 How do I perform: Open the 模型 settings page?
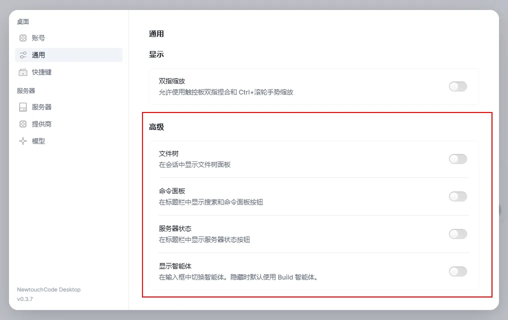[68, 141]
